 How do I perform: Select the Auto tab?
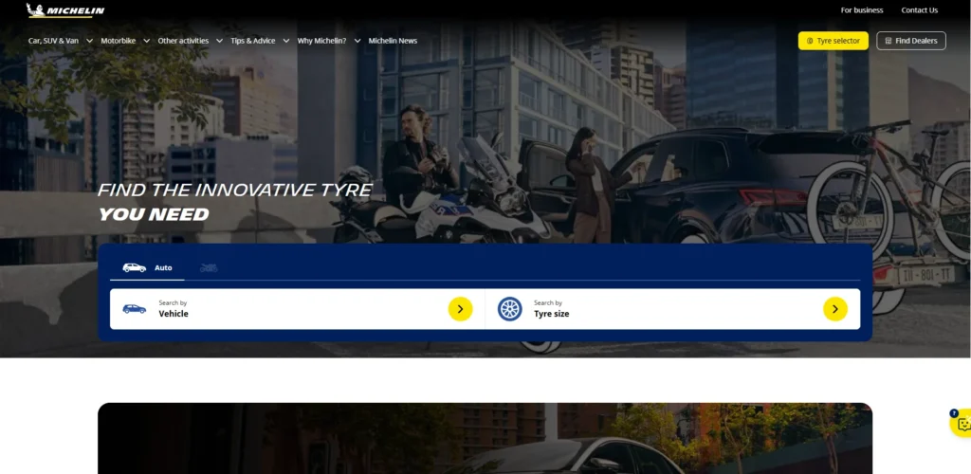(147, 268)
